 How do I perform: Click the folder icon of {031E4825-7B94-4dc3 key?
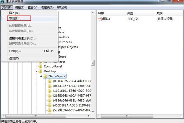pyautogui.click(x=50, y=81)
